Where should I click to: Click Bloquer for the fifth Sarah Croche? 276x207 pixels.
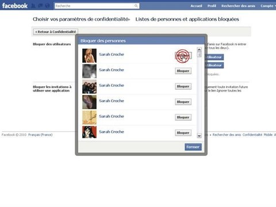tap(183, 117)
